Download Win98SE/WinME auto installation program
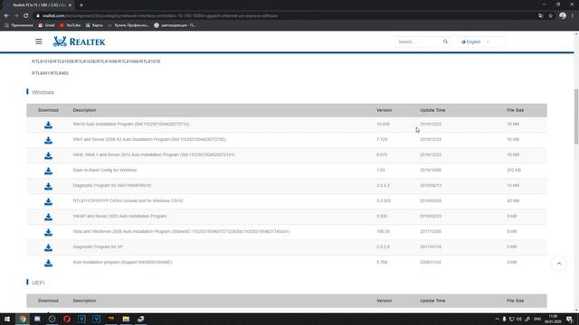 coord(48,263)
